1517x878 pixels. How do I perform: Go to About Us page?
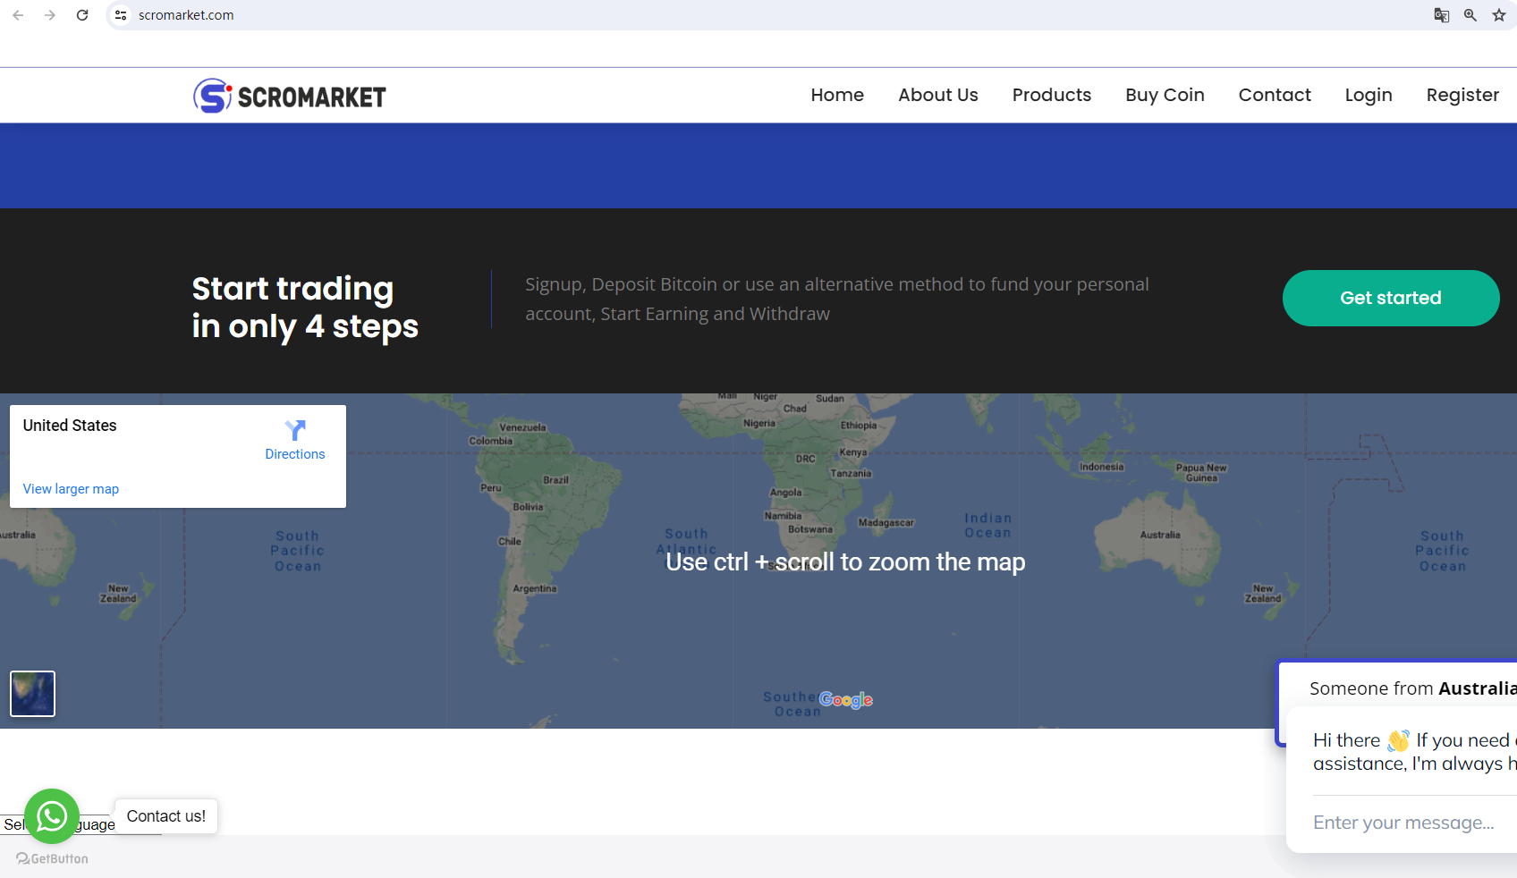point(937,95)
